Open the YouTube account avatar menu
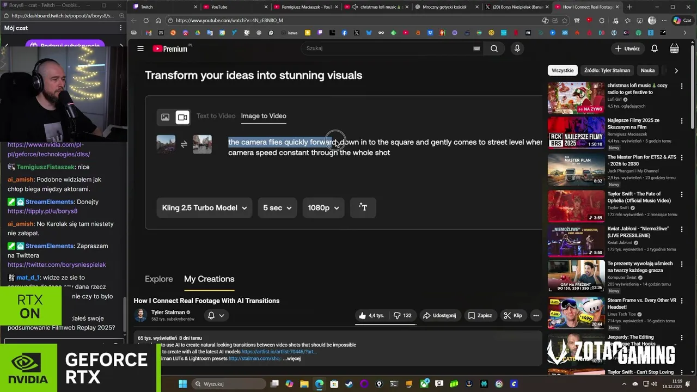Viewport: 697px width, 392px height. [x=674, y=48]
